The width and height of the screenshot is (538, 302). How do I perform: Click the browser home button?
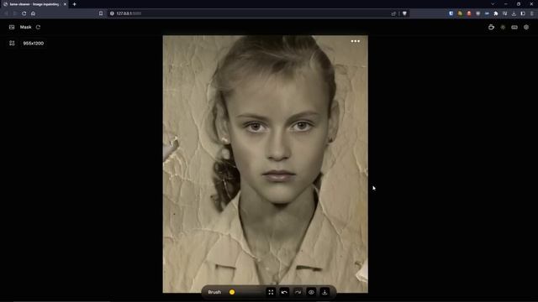(33, 13)
